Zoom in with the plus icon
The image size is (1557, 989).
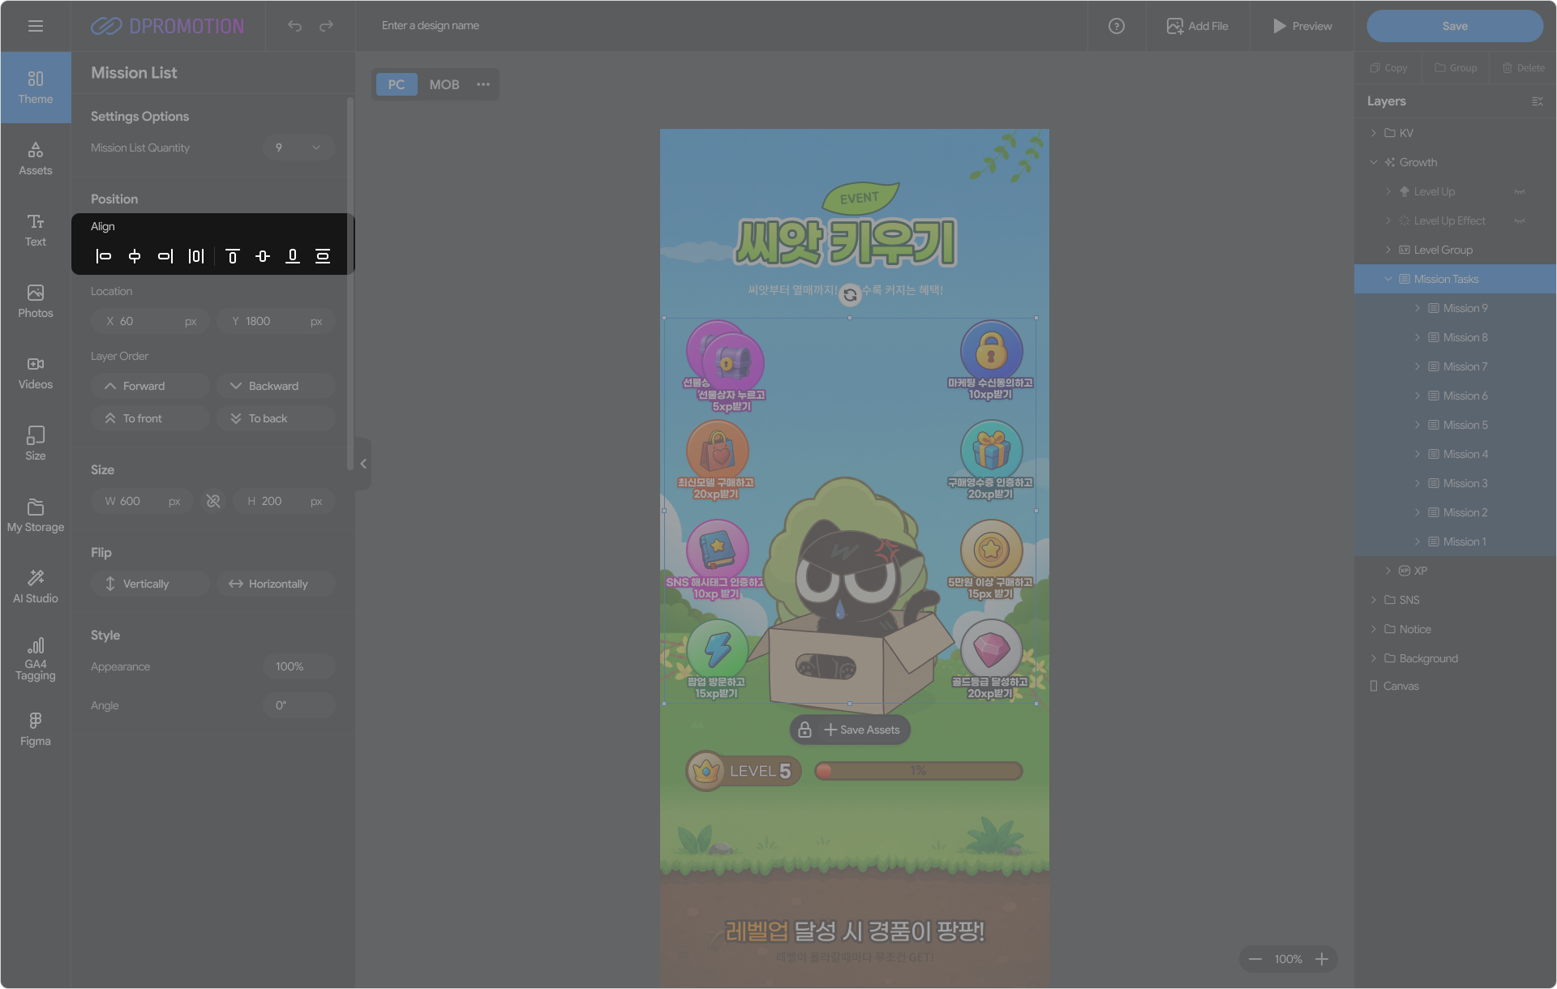tap(1322, 959)
